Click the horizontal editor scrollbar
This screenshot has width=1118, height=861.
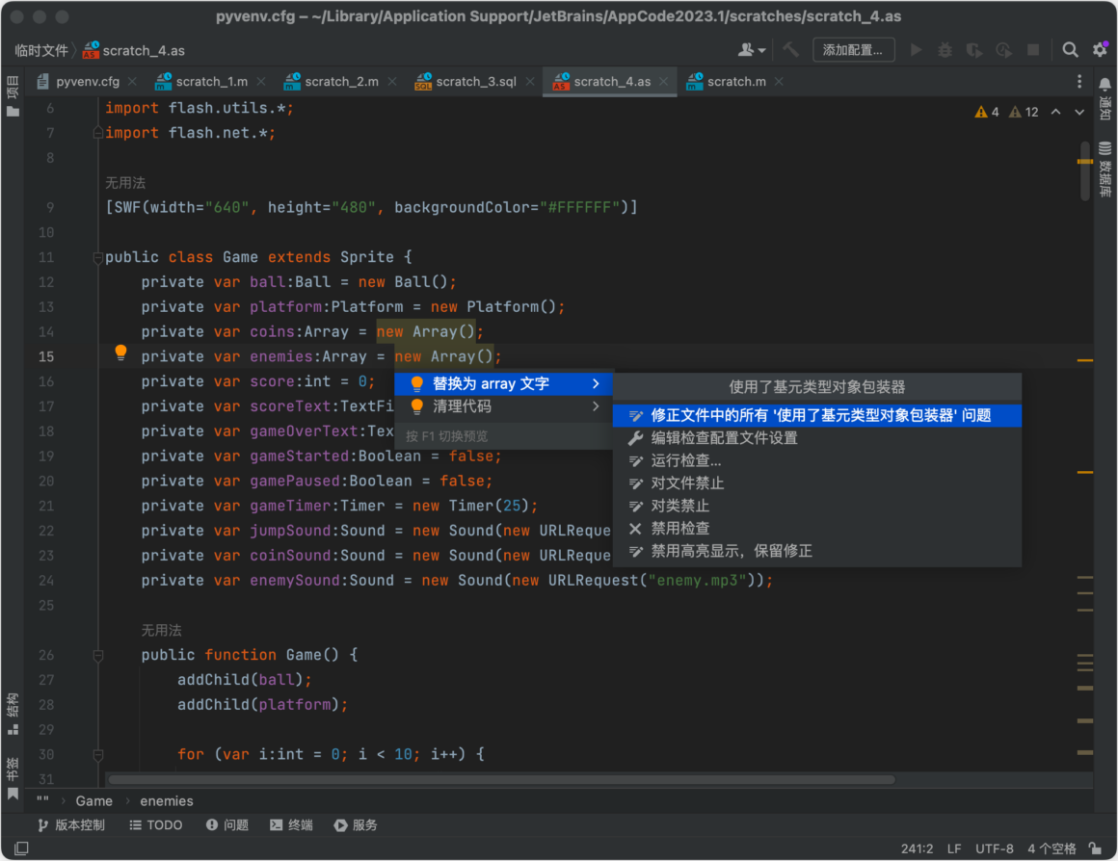501,780
